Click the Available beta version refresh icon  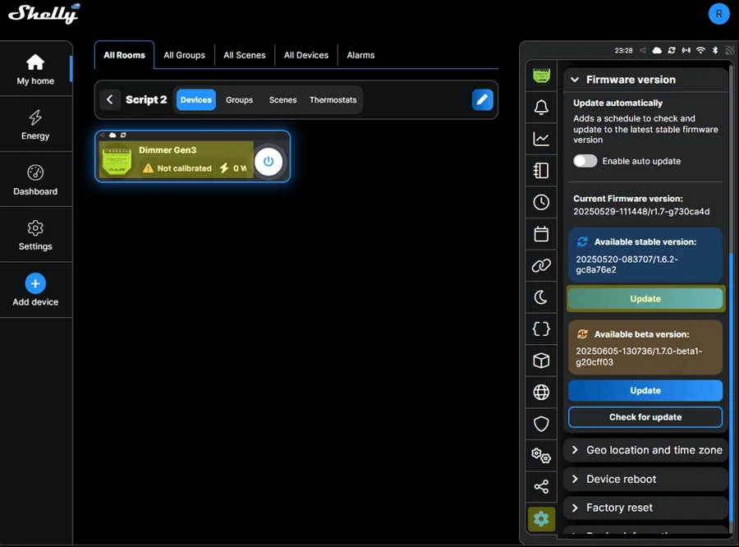(582, 333)
